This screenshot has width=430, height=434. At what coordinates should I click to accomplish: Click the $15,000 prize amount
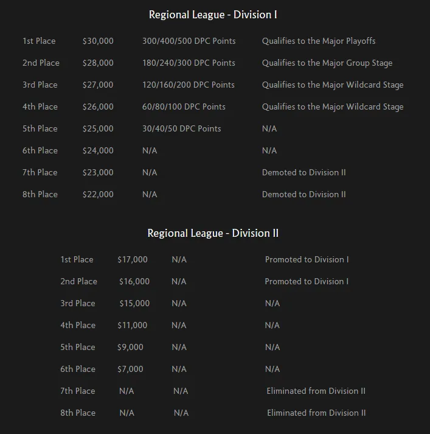tap(134, 303)
